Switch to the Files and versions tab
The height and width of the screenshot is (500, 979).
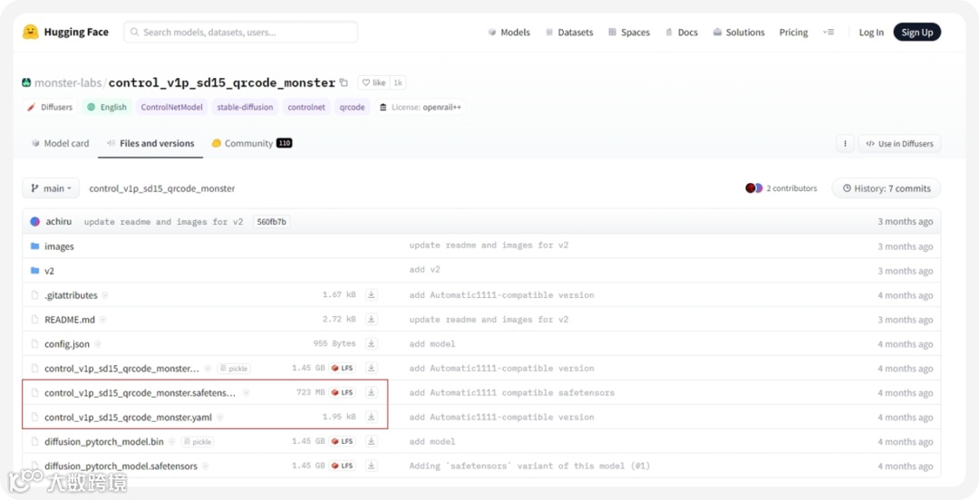tap(150, 144)
